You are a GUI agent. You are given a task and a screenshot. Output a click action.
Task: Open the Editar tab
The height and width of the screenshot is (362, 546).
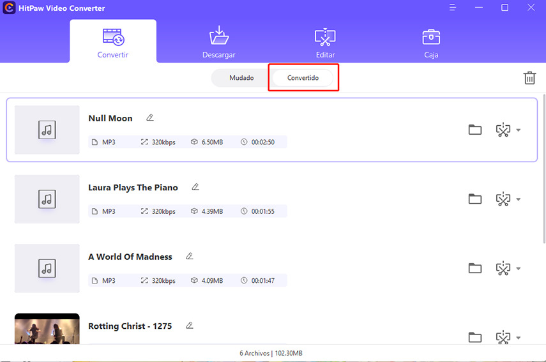(325, 43)
